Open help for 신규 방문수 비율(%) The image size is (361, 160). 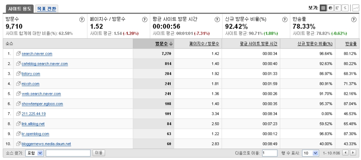[285, 19]
